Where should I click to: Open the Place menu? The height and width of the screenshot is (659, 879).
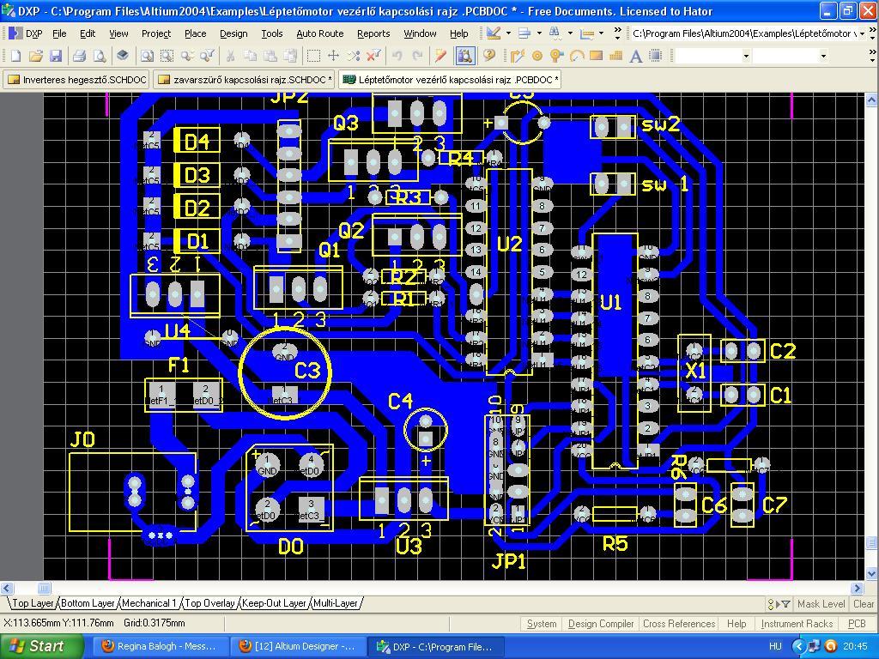click(x=196, y=33)
